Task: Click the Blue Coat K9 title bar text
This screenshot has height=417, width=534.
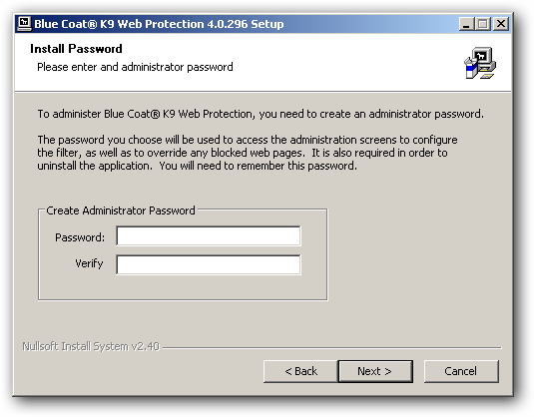Action: pos(159,24)
